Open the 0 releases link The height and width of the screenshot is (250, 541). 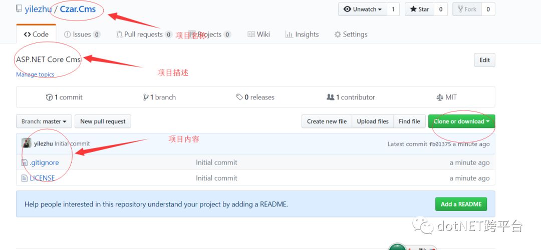coord(255,97)
